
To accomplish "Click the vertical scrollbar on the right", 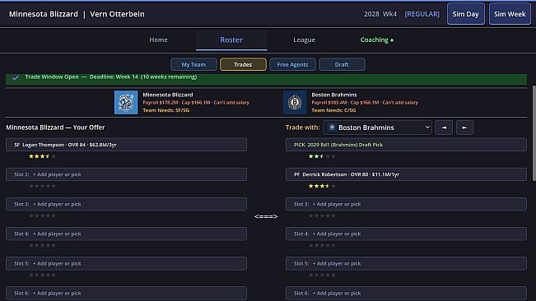I will pos(534,133).
